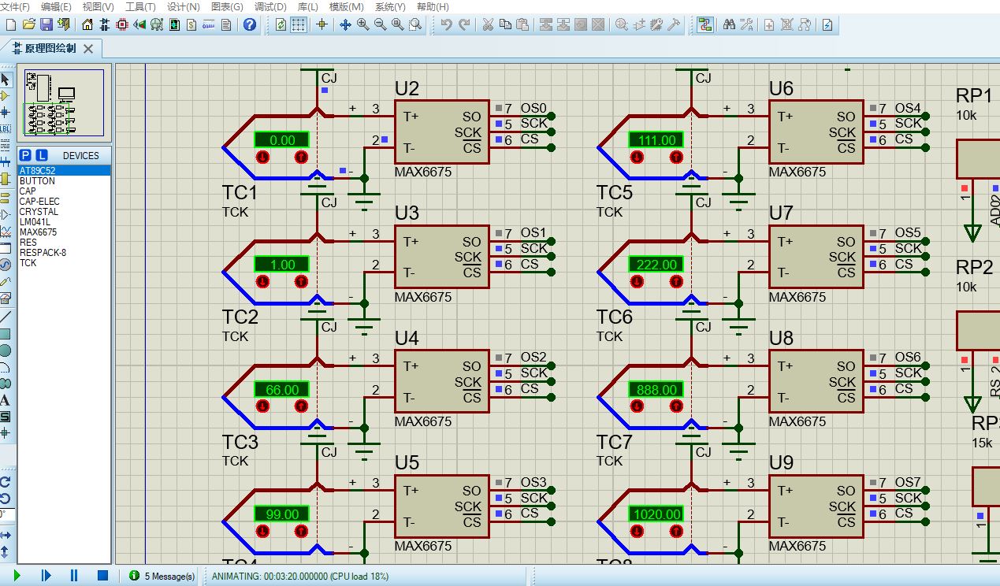Select the text script 'A' tool
Screen dimensions: 1000x586
tap(6, 400)
